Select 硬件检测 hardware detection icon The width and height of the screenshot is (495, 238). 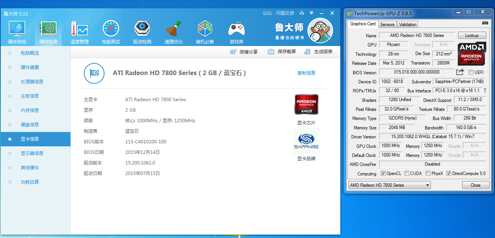(x=48, y=29)
